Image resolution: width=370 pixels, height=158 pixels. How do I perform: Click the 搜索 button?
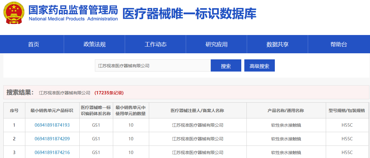(x=226, y=66)
